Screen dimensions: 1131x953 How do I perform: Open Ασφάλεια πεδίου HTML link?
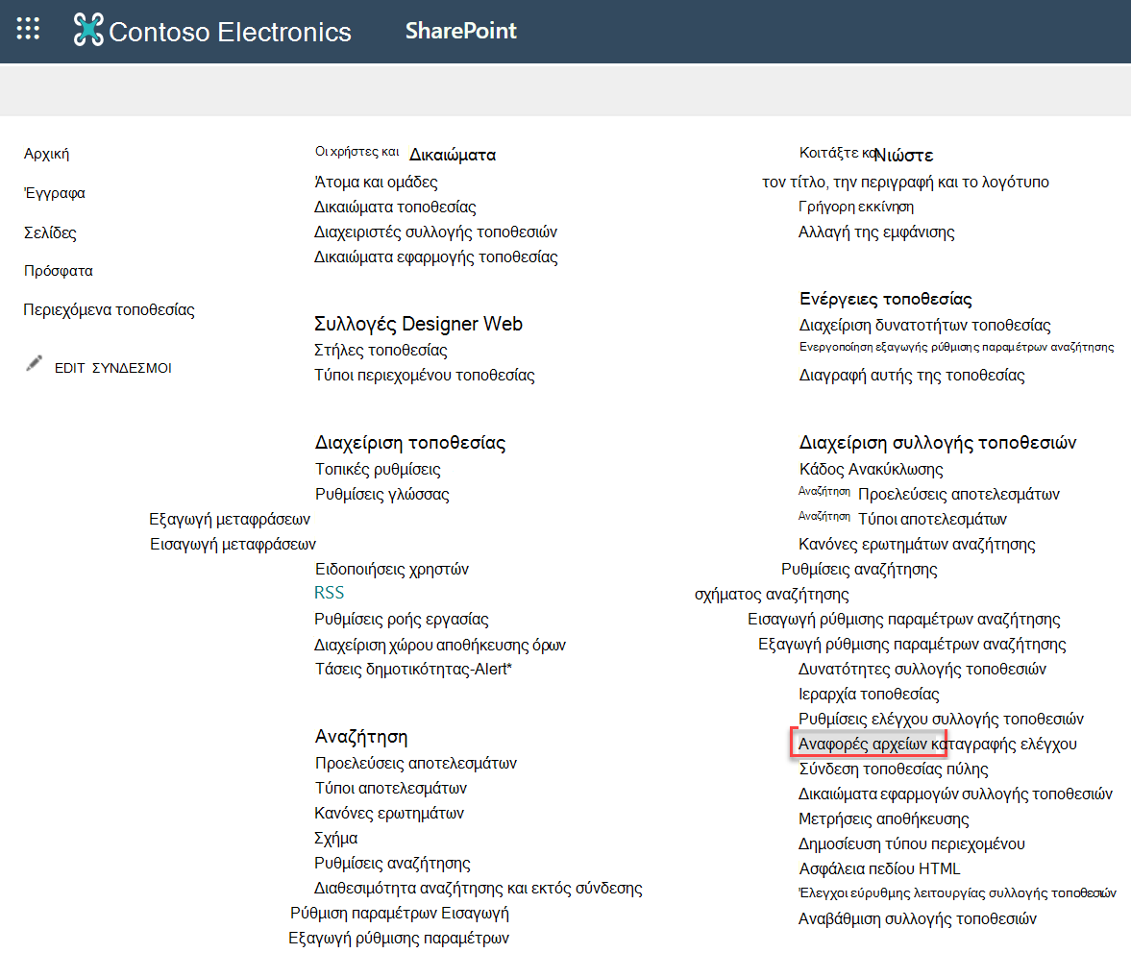(x=880, y=868)
